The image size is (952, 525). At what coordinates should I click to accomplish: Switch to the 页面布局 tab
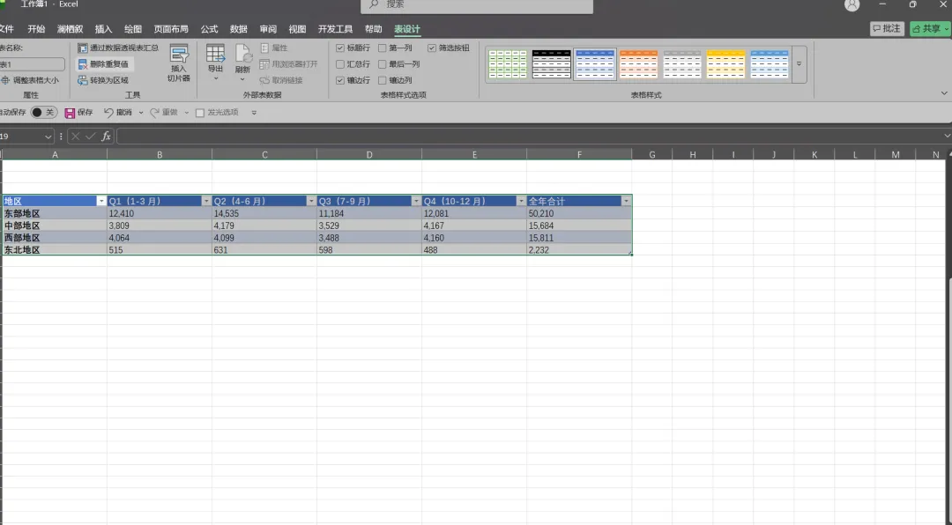pyautogui.click(x=171, y=29)
